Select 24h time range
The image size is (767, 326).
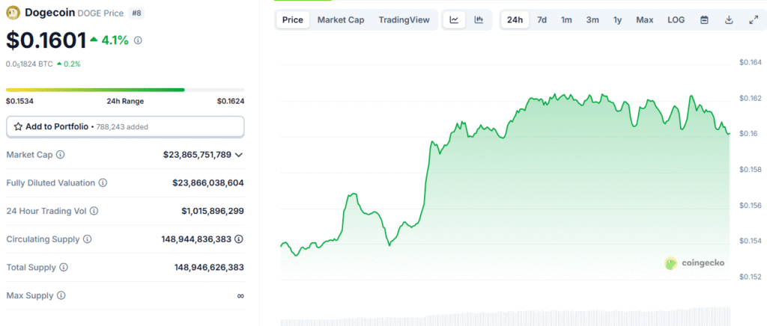(515, 20)
